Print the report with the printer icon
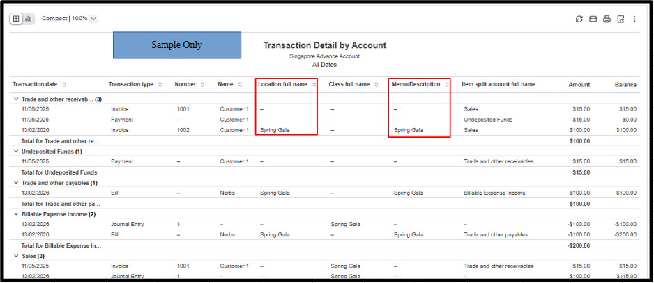This screenshot has height=283, width=654. click(x=607, y=19)
